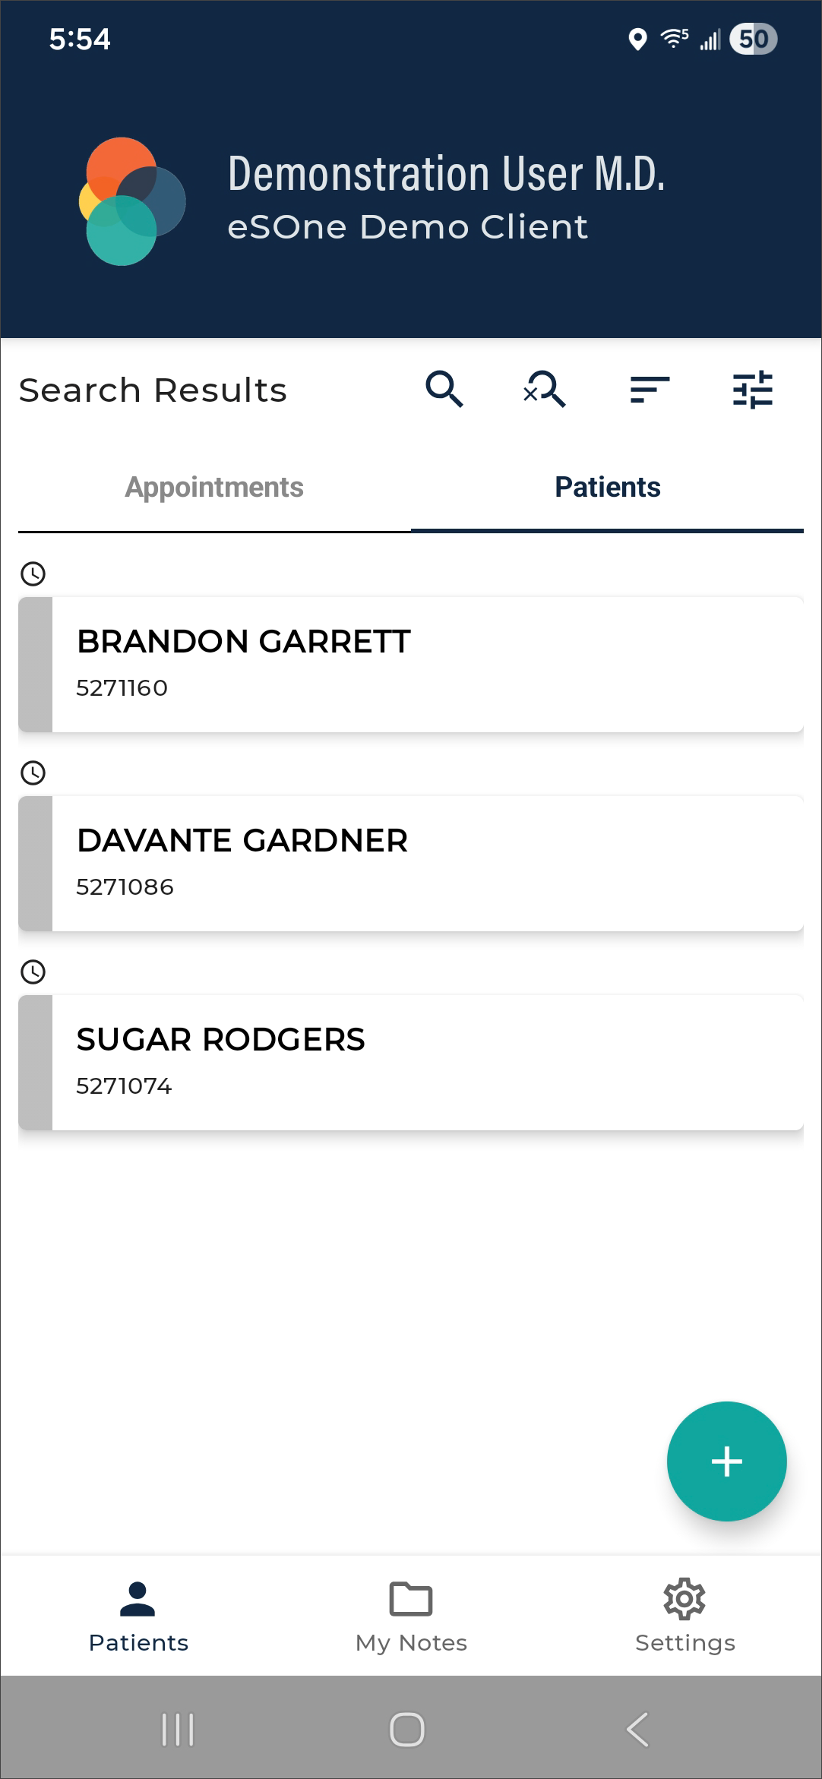Tap the Demonstration User M.D. header name
The width and height of the screenshot is (822, 1779).
pyautogui.click(x=446, y=174)
